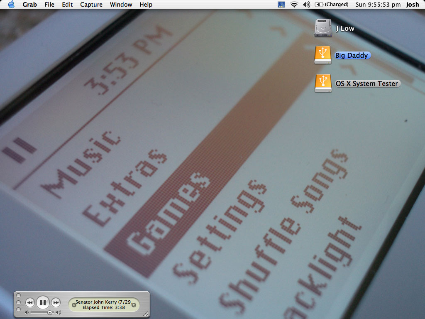Open the battery Charged status menu
The height and width of the screenshot is (319, 425).
click(x=332, y=5)
